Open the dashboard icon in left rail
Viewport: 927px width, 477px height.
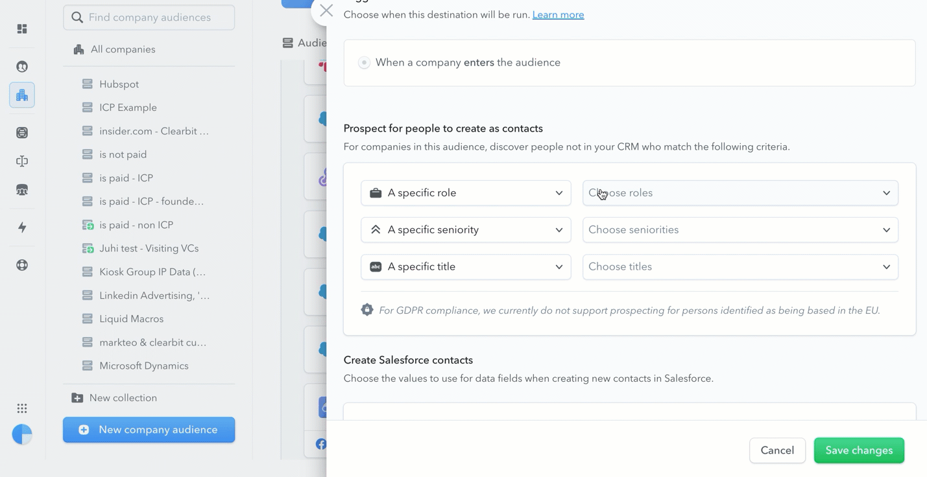(22, 29)
